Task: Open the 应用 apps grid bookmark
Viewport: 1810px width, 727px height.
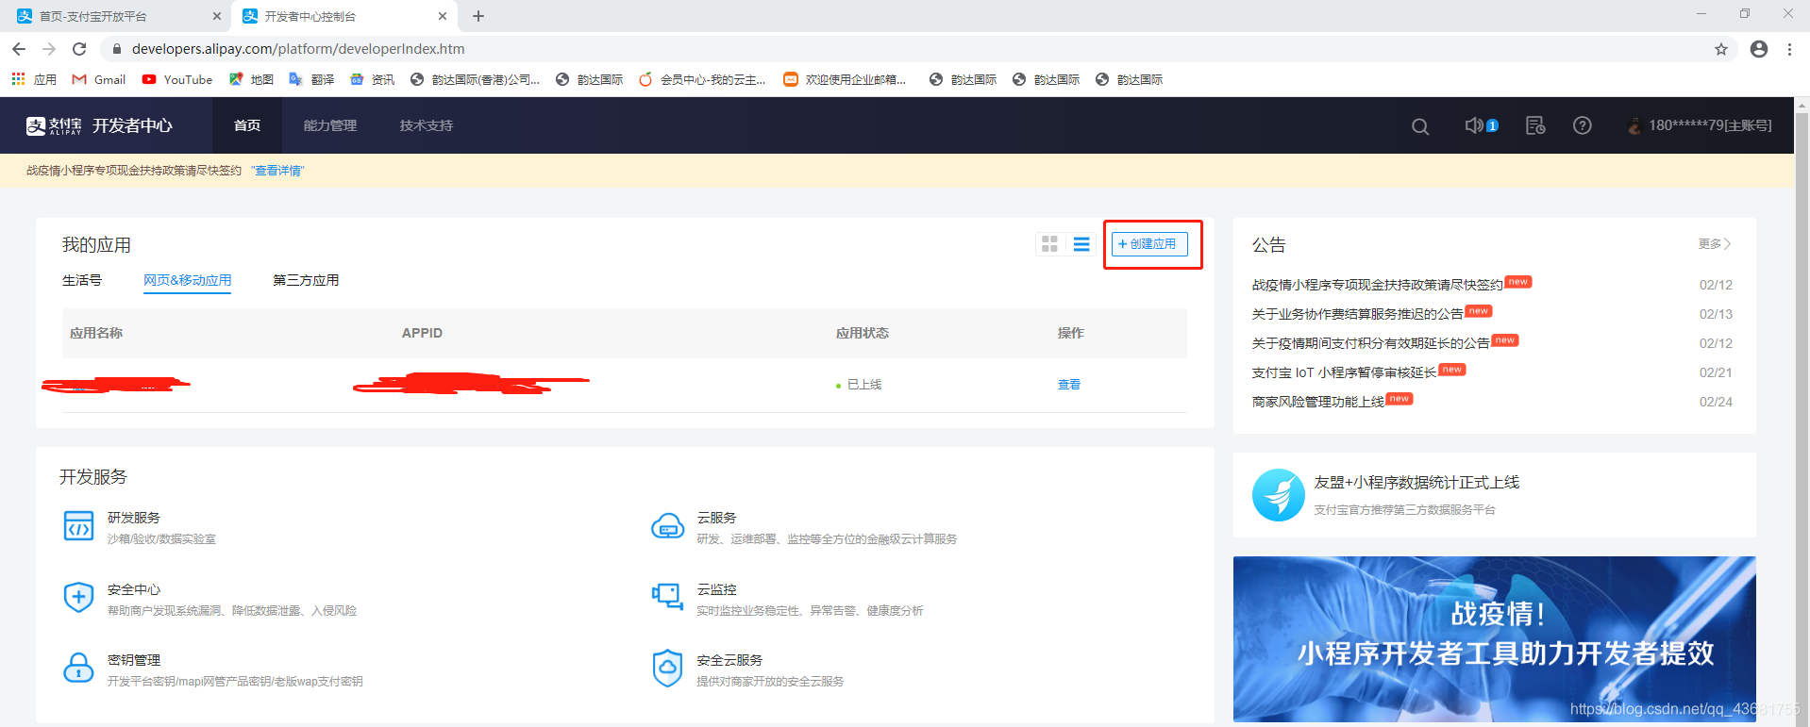Action: (x=34, y=79)
